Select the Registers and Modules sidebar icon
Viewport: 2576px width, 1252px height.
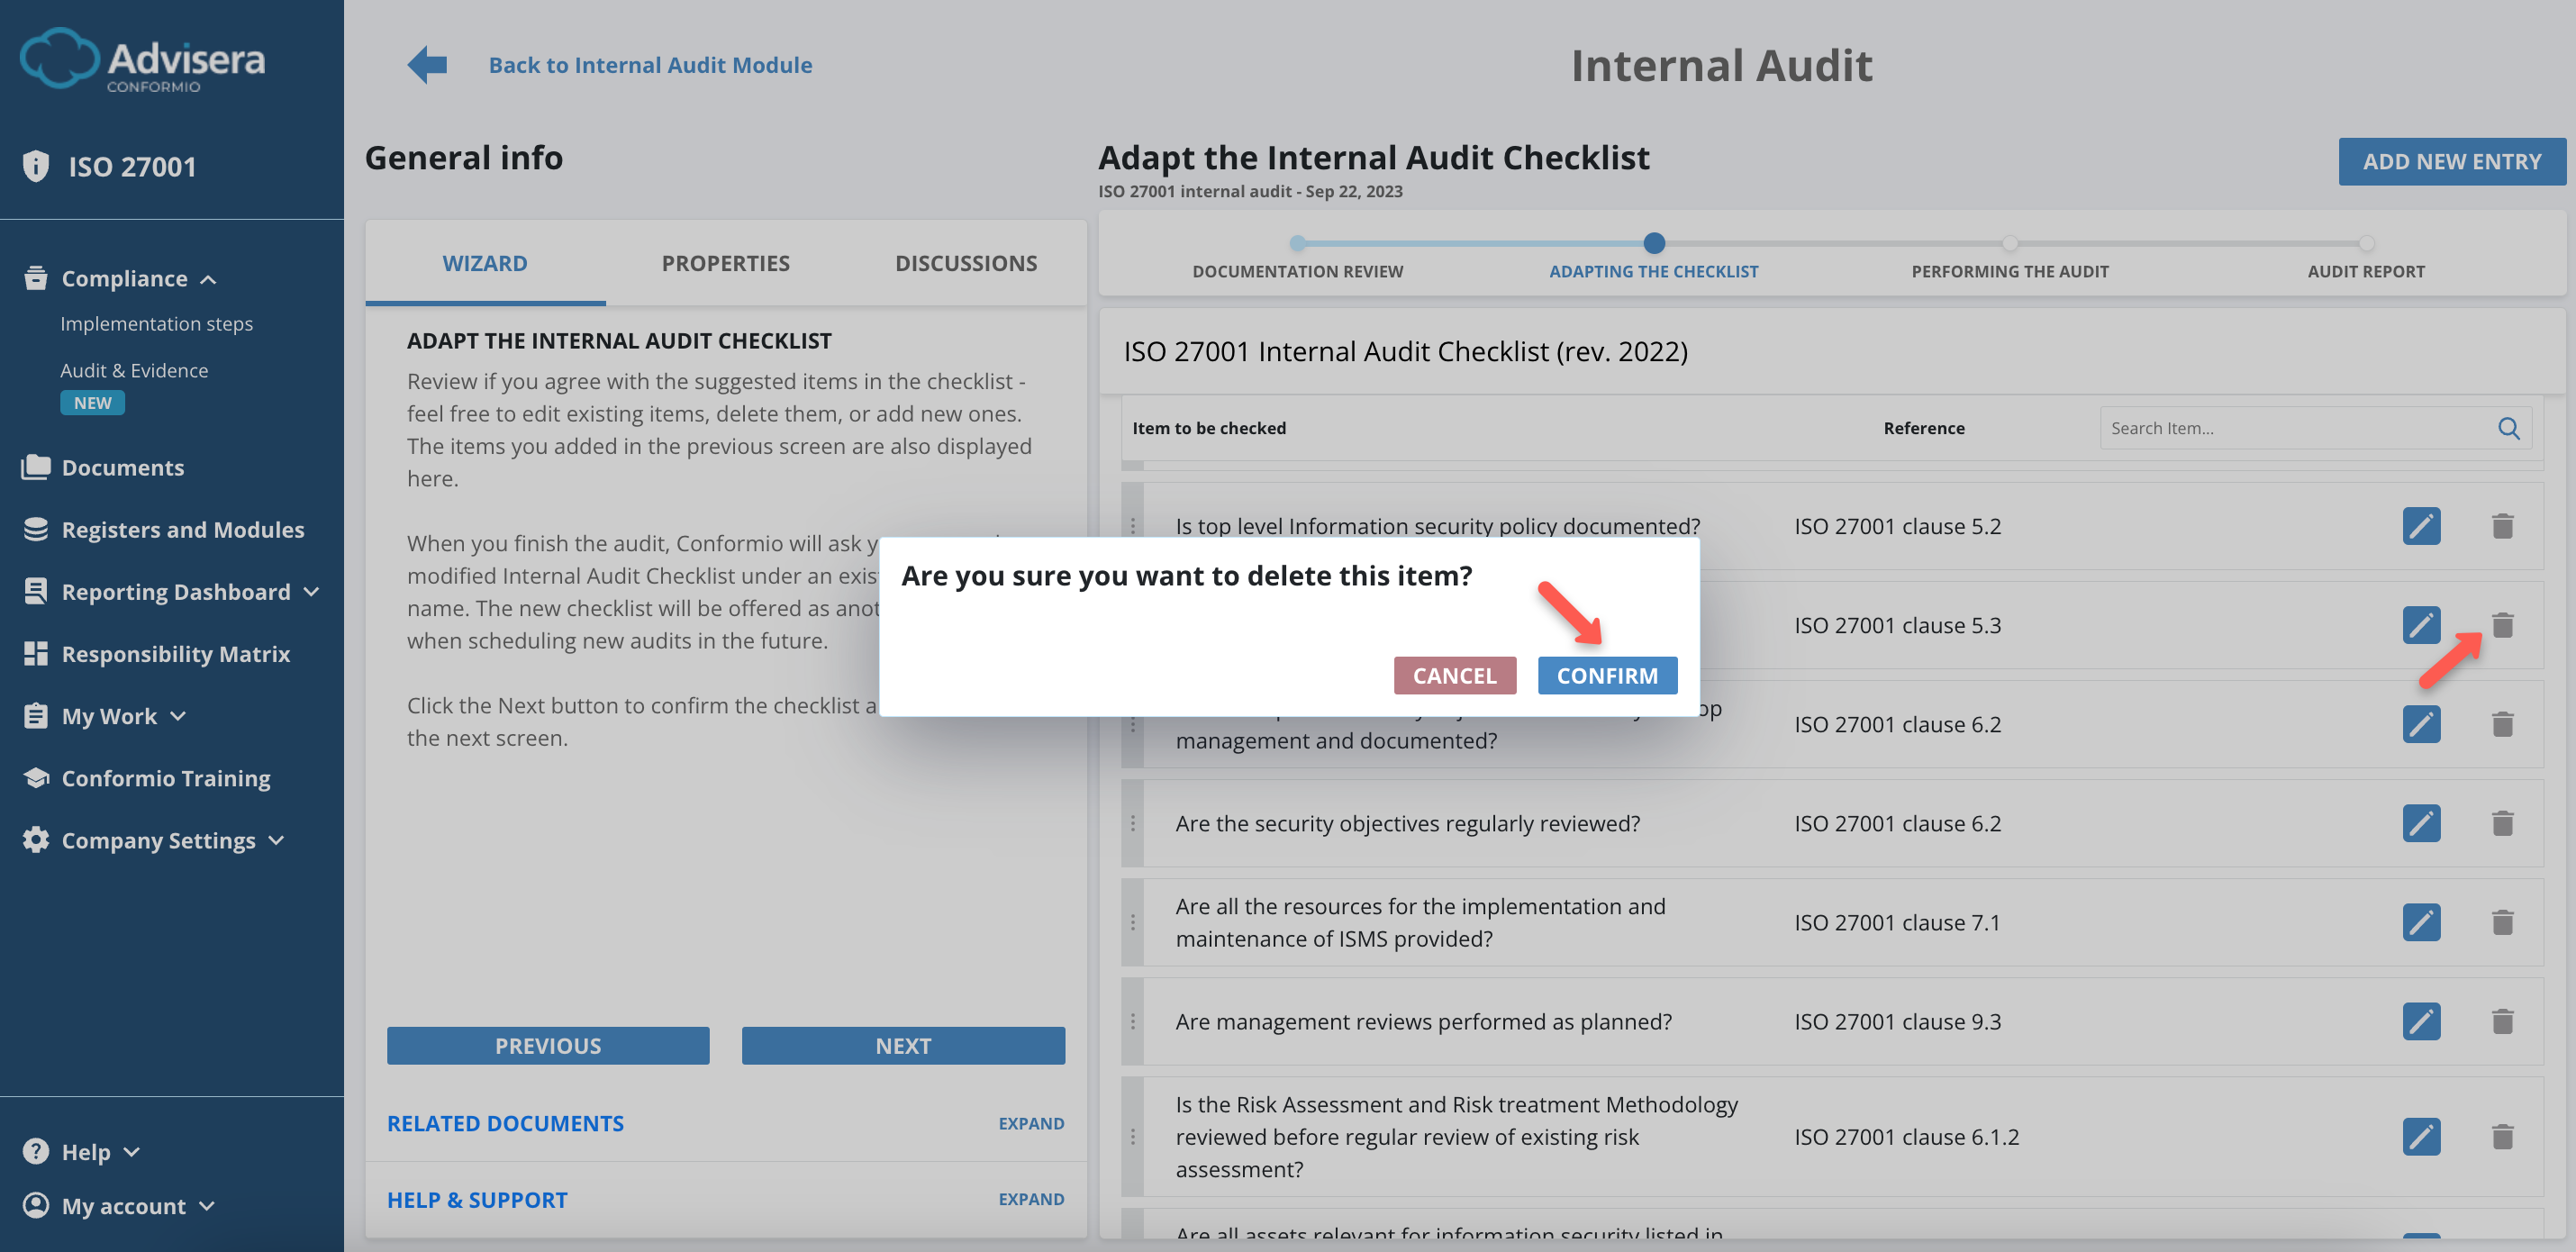36,529
